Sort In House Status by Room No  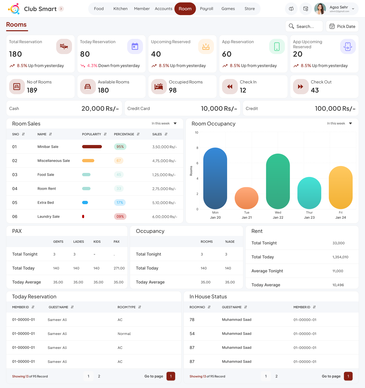(209, 307)
